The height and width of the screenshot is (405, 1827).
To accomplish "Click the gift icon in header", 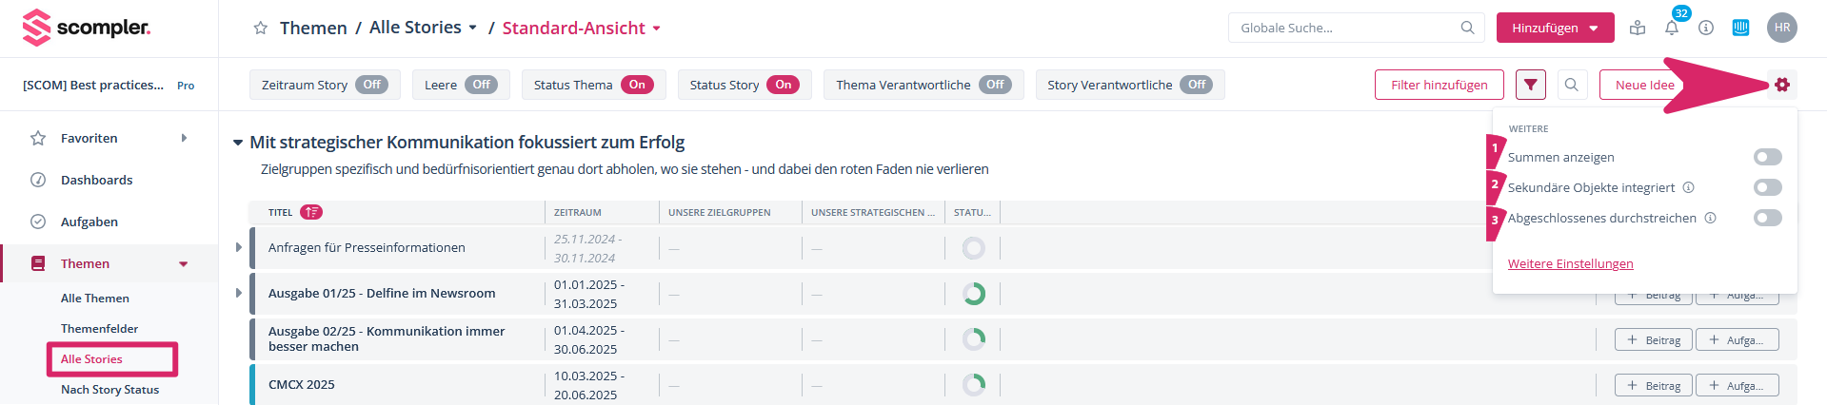I will click(x=1637, y=29).
